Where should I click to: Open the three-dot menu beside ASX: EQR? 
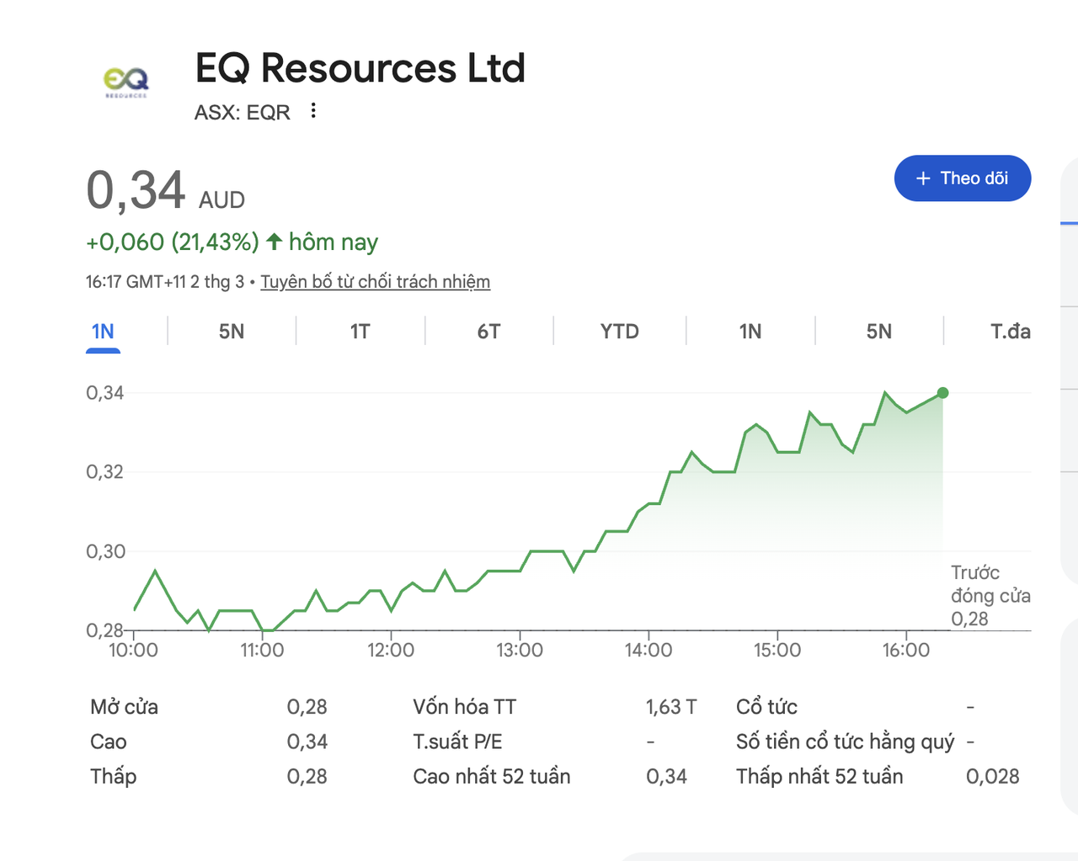(313, 111)
